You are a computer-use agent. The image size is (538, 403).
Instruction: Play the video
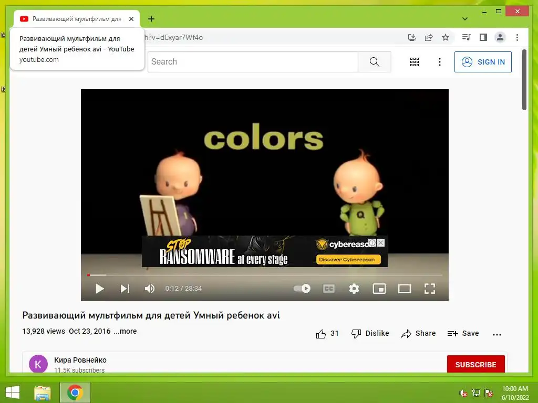coord(99,289)
